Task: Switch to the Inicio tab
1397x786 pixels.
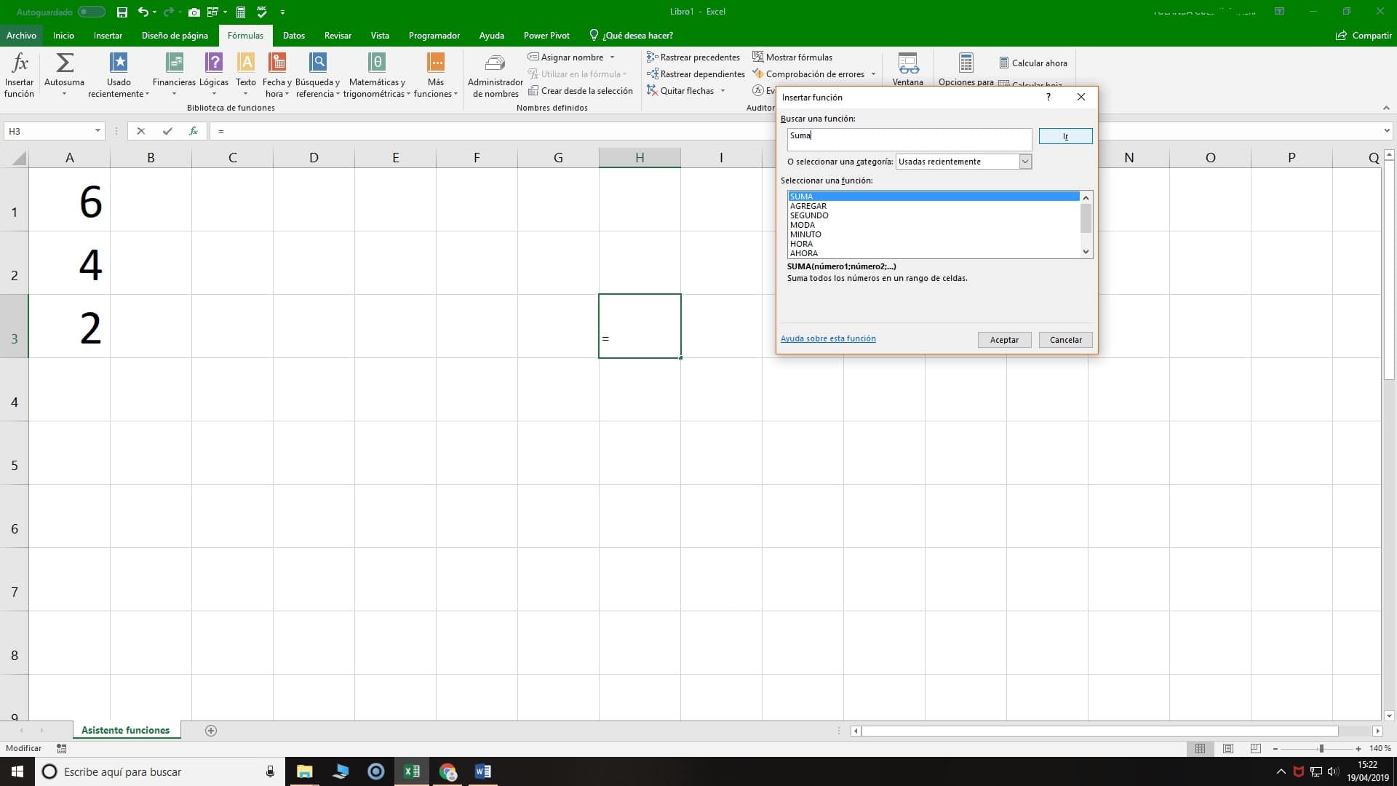Action: click(63, 35)
